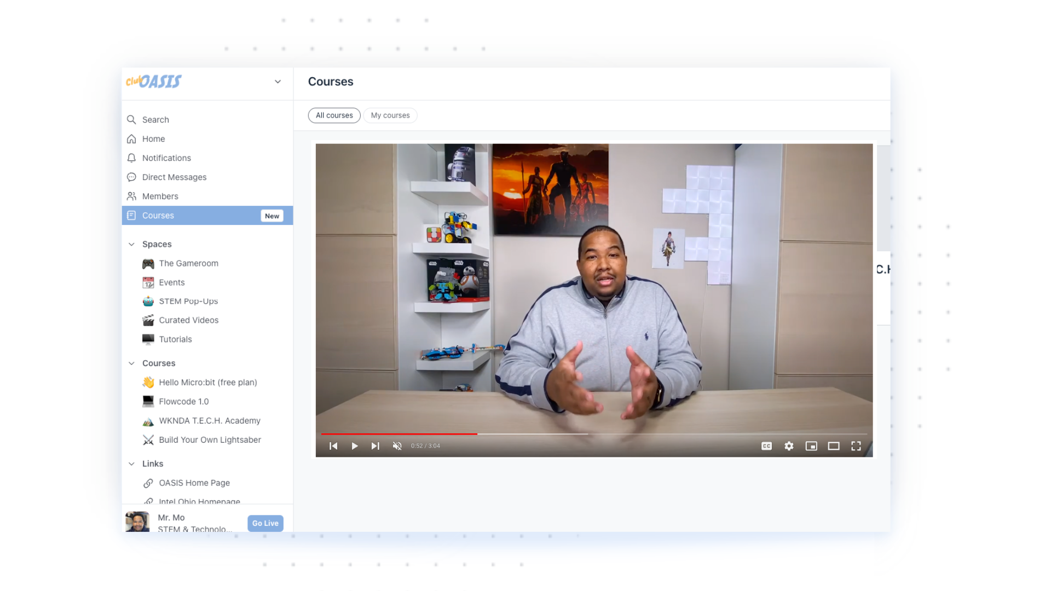The width and height of the screenshot is (1051, 591).
Task: Collapse the Links section
Action: point(131,463)
